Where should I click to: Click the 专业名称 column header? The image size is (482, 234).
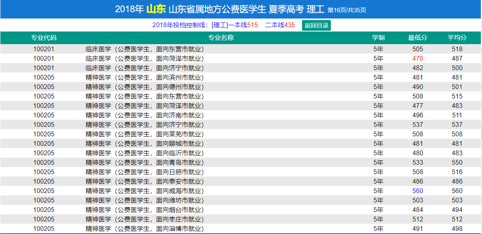coord(221,38)
